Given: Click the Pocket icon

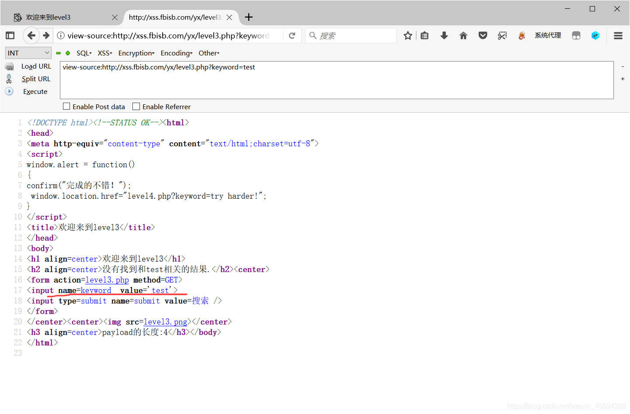Looking at the screenshot, I should [483, 35].
